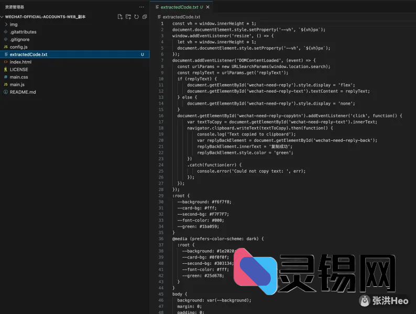Click the HTML icon next to index.html

pos(6,62)
